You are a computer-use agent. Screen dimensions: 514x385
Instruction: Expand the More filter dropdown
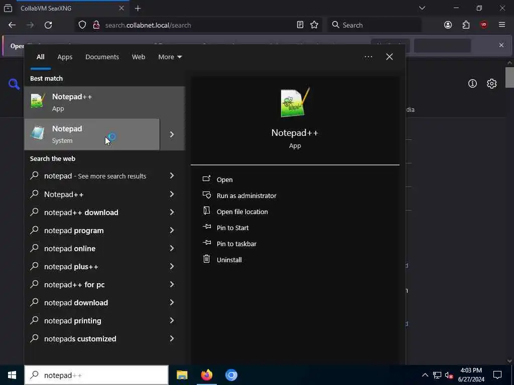170,57
